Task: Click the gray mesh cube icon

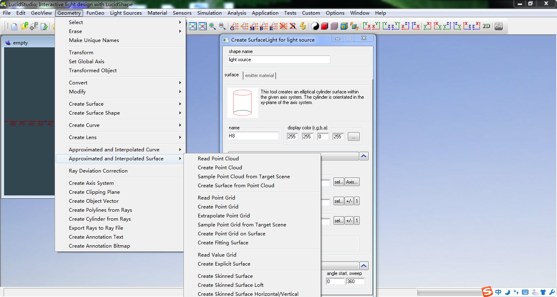Action: tap(334, 26)
